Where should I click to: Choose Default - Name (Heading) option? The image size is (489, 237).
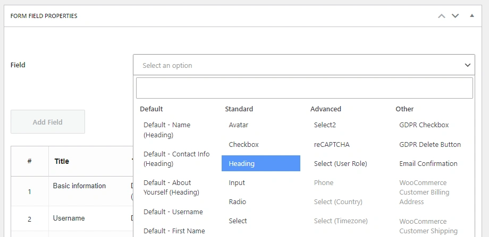pos(167,130)
